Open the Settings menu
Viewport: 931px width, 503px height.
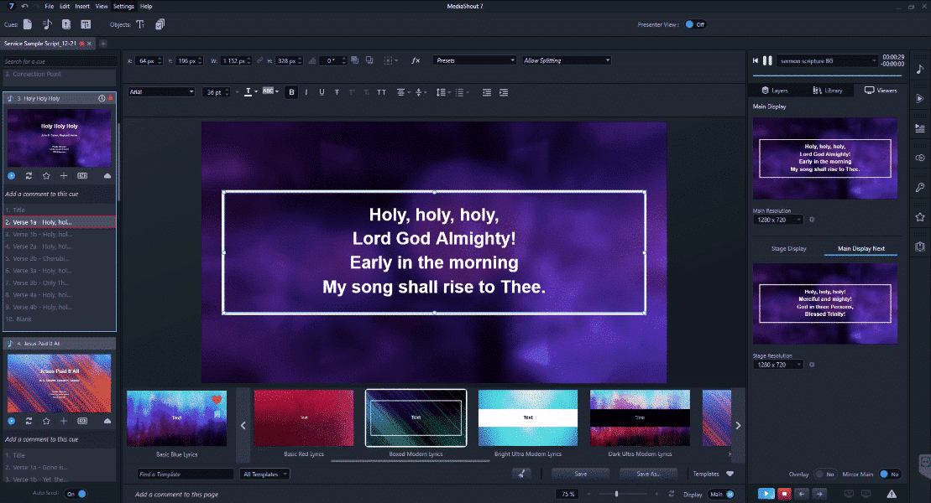[x=123, y=6]
